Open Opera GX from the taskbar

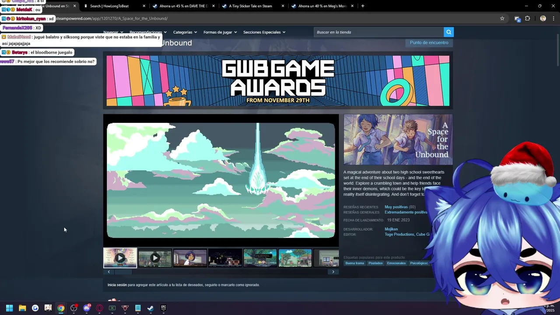tap(99, 308)
